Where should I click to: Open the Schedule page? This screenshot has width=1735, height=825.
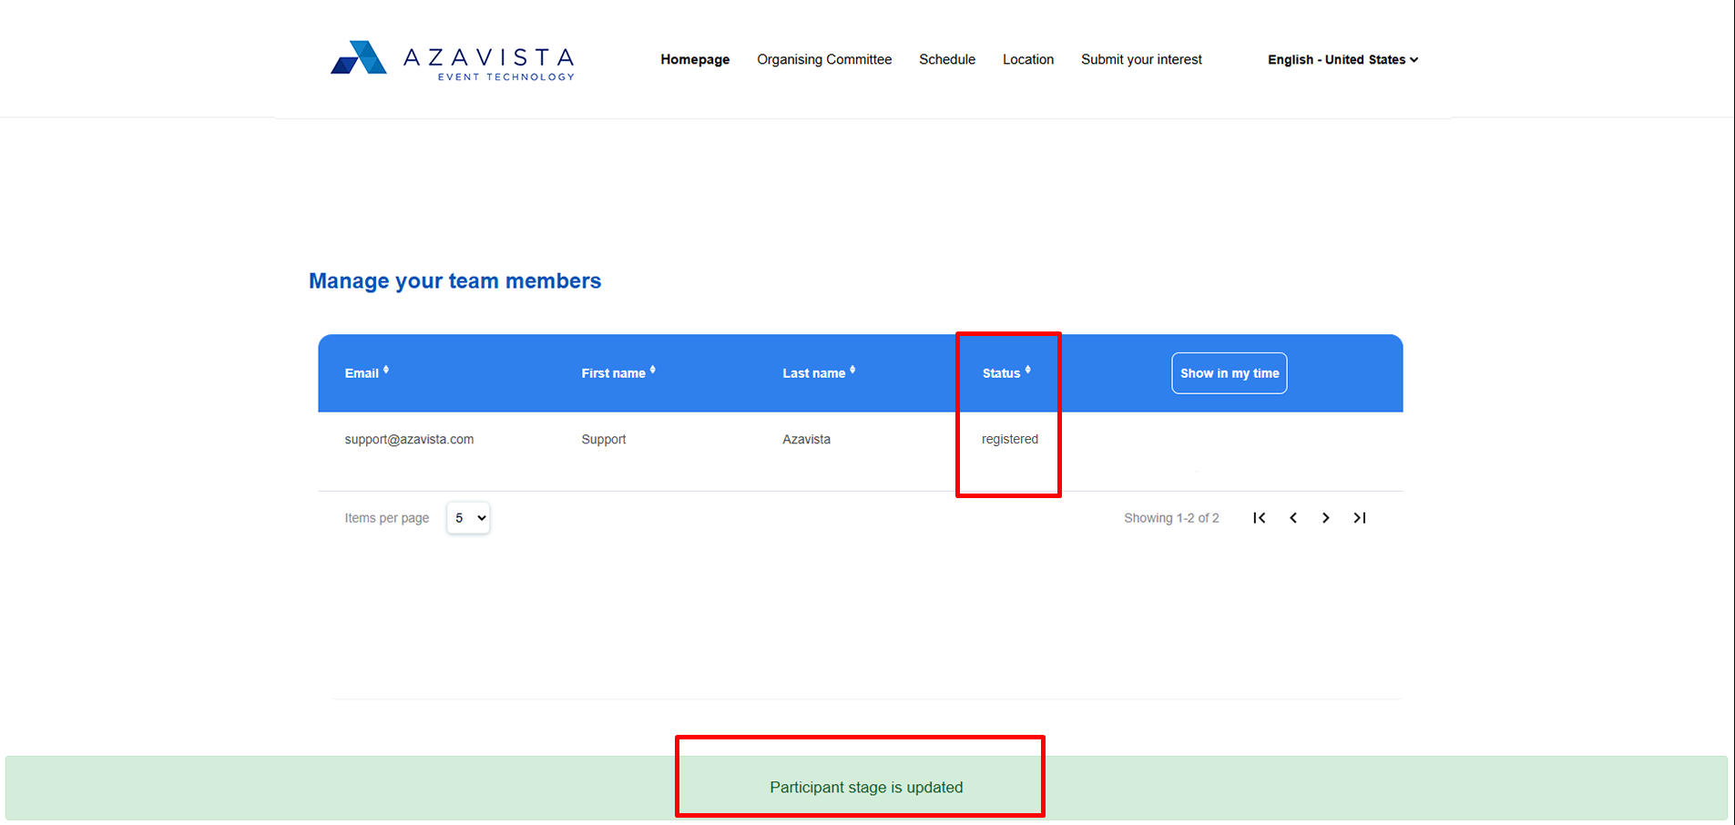947,59
